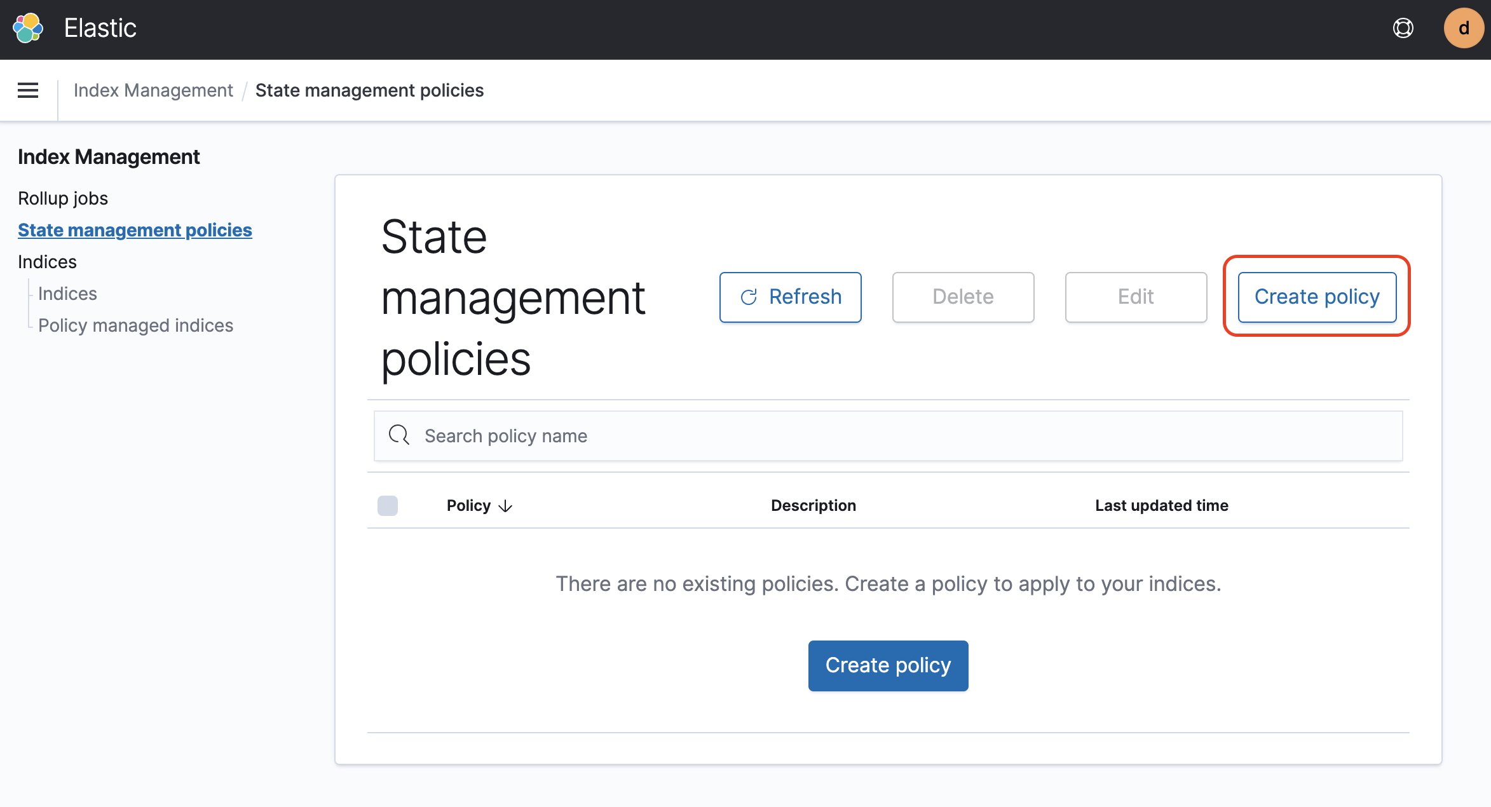
Task: Sort by Last updated time column
Action: point(1161,506)
